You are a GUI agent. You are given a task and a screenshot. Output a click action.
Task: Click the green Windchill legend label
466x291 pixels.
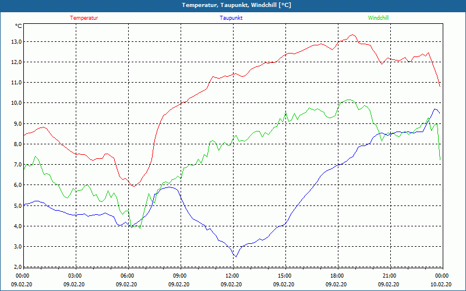pyautogui.click(x=378, y=18)
